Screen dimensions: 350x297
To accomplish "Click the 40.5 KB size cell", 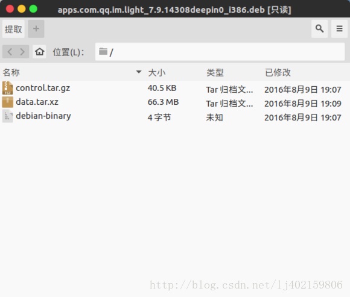I will pos(162,88).
